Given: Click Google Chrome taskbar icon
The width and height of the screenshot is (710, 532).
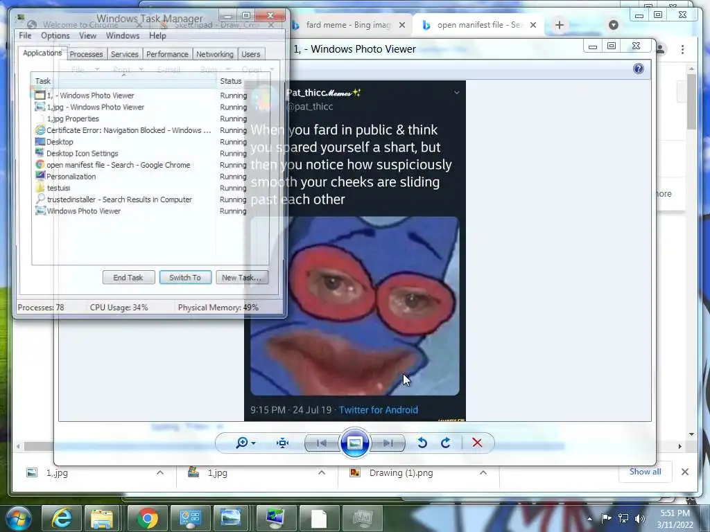Looking at the screenshot, I should pyautogui.click(x=147, y=517).
